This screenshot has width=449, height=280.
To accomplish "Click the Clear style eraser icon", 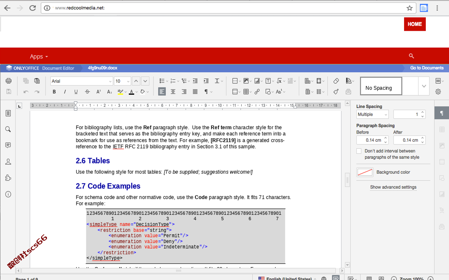I will coord(336,81).
